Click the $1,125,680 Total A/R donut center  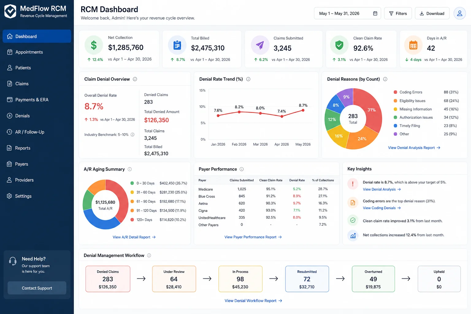105,205
